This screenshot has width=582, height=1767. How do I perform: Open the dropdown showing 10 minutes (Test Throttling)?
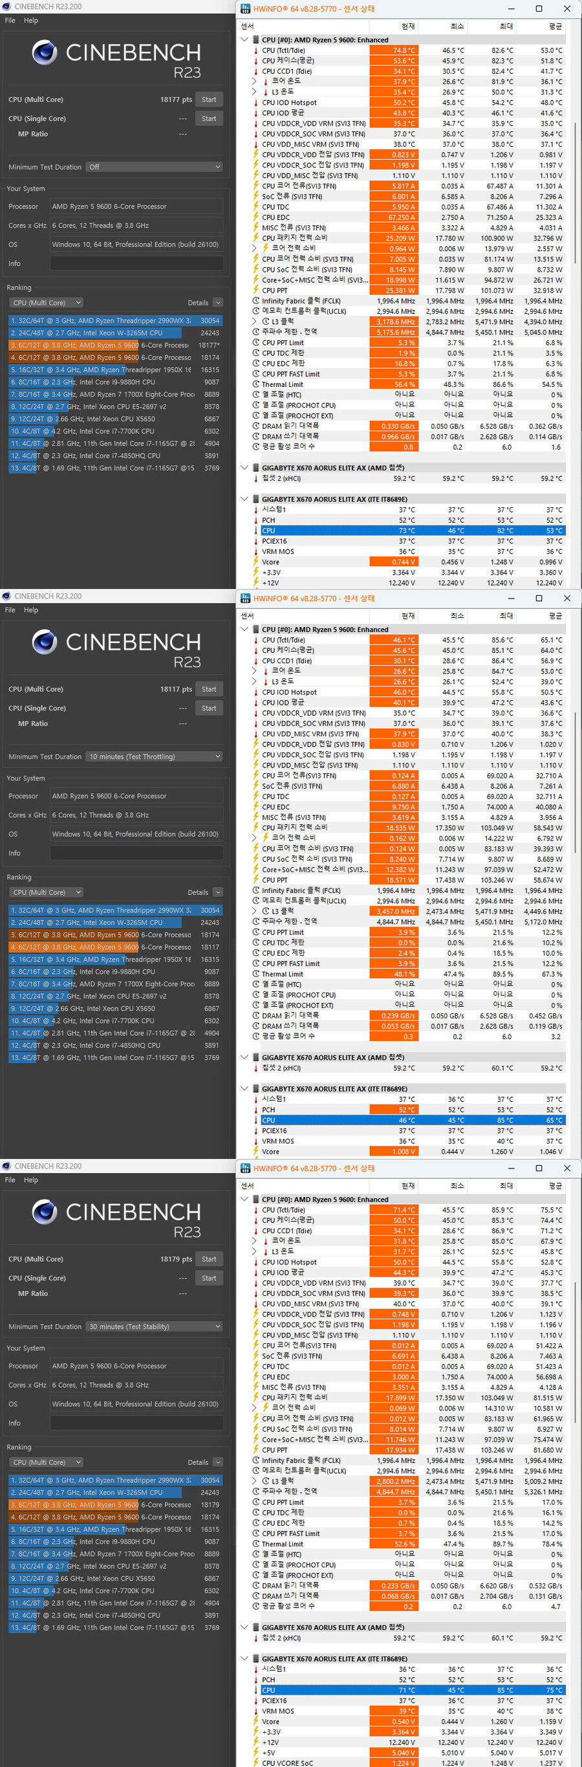coord(155,756)
